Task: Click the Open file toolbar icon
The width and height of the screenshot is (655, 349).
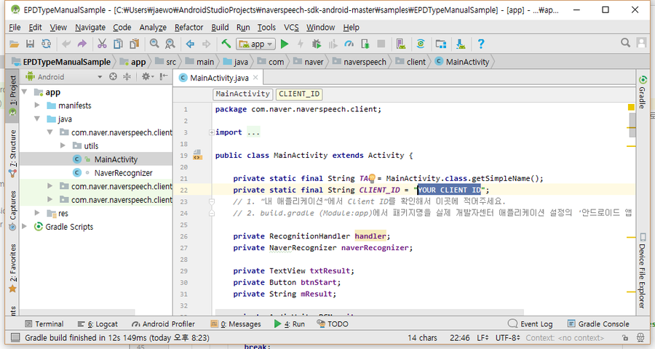Action: (15, 44)
